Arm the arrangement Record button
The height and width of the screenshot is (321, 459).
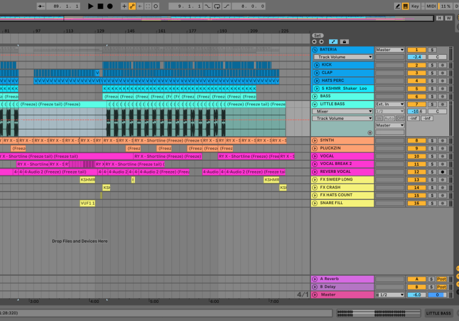109,6
